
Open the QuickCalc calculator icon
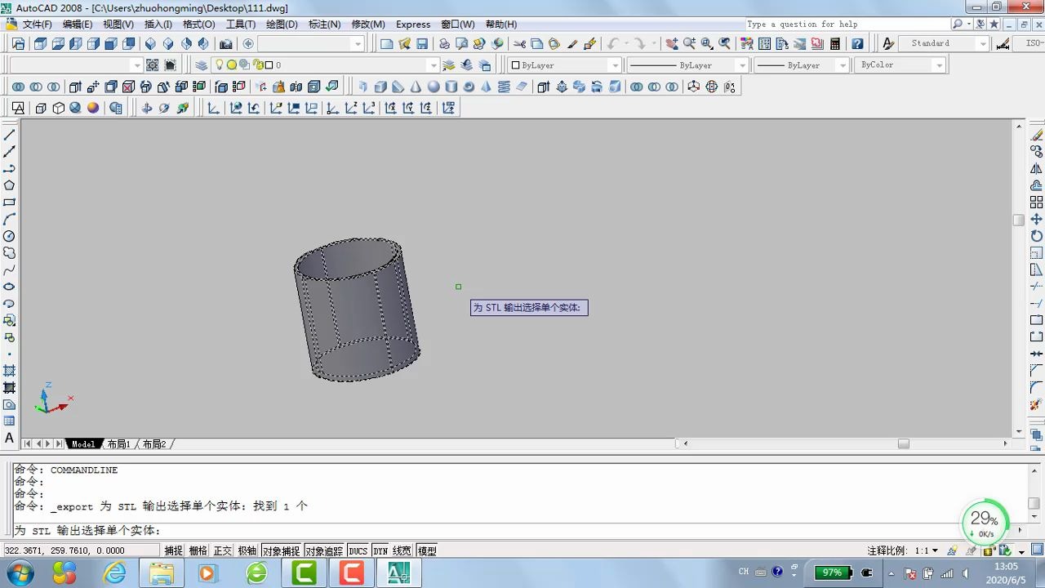(x=835, y=44)
